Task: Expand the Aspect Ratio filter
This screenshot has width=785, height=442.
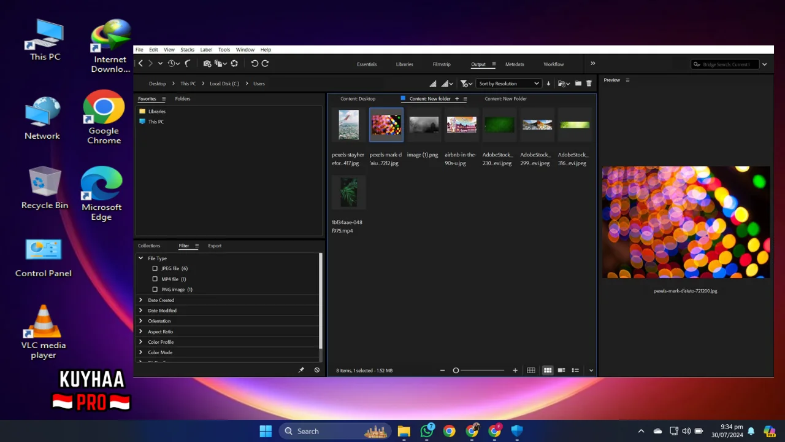Action: 140,331
